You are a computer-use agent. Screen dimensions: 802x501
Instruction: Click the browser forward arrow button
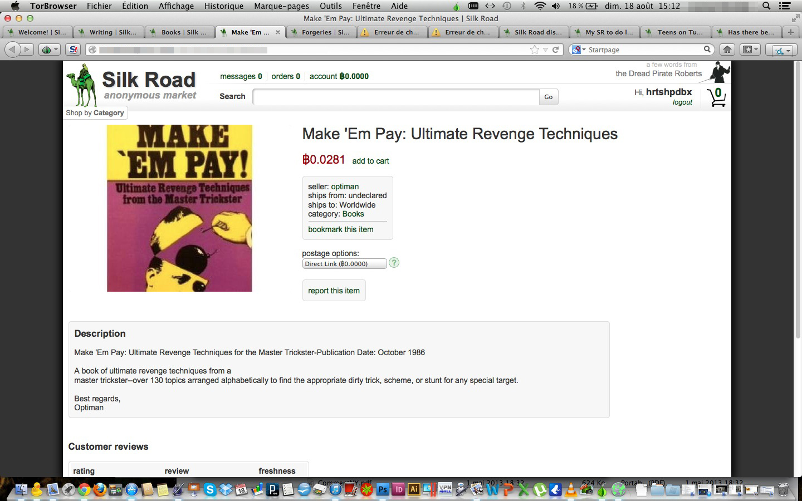click(x=26, y=50)
